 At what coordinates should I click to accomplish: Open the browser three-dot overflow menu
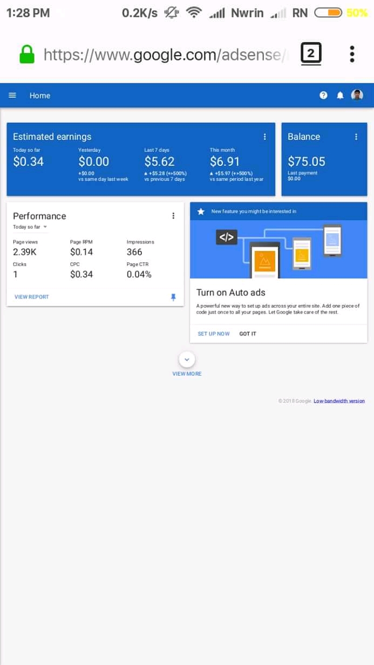pyautogui.click(x=352, y=54)
